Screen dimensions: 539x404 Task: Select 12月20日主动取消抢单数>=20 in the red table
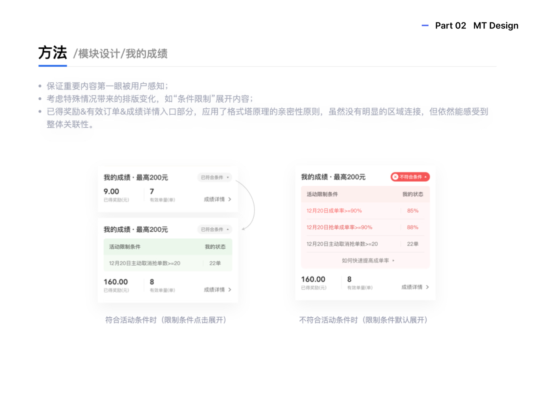click(365, 244)
